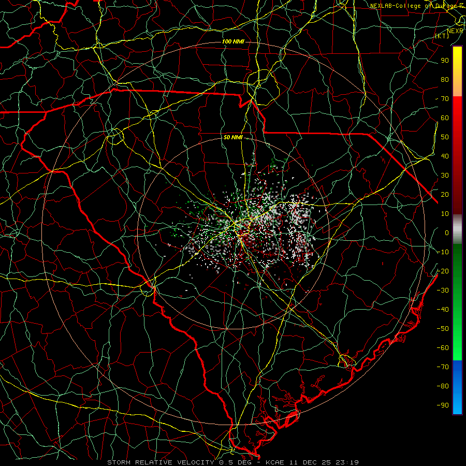The image size is (466, 466).
Task: Click the 50 NMI range ring label
Action: (233, 138)
